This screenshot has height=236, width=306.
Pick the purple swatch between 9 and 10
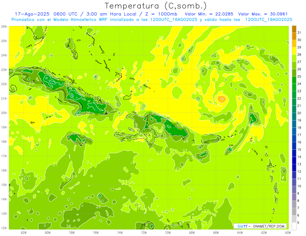point(294,190)
